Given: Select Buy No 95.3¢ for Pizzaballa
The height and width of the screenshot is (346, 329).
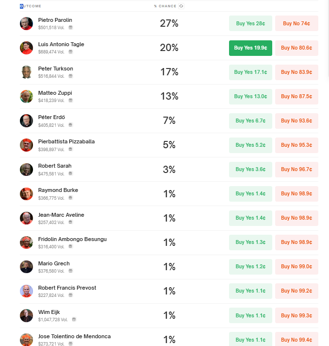Looking at the screenshot, I should pyautogui.click(x=296, y=145).
